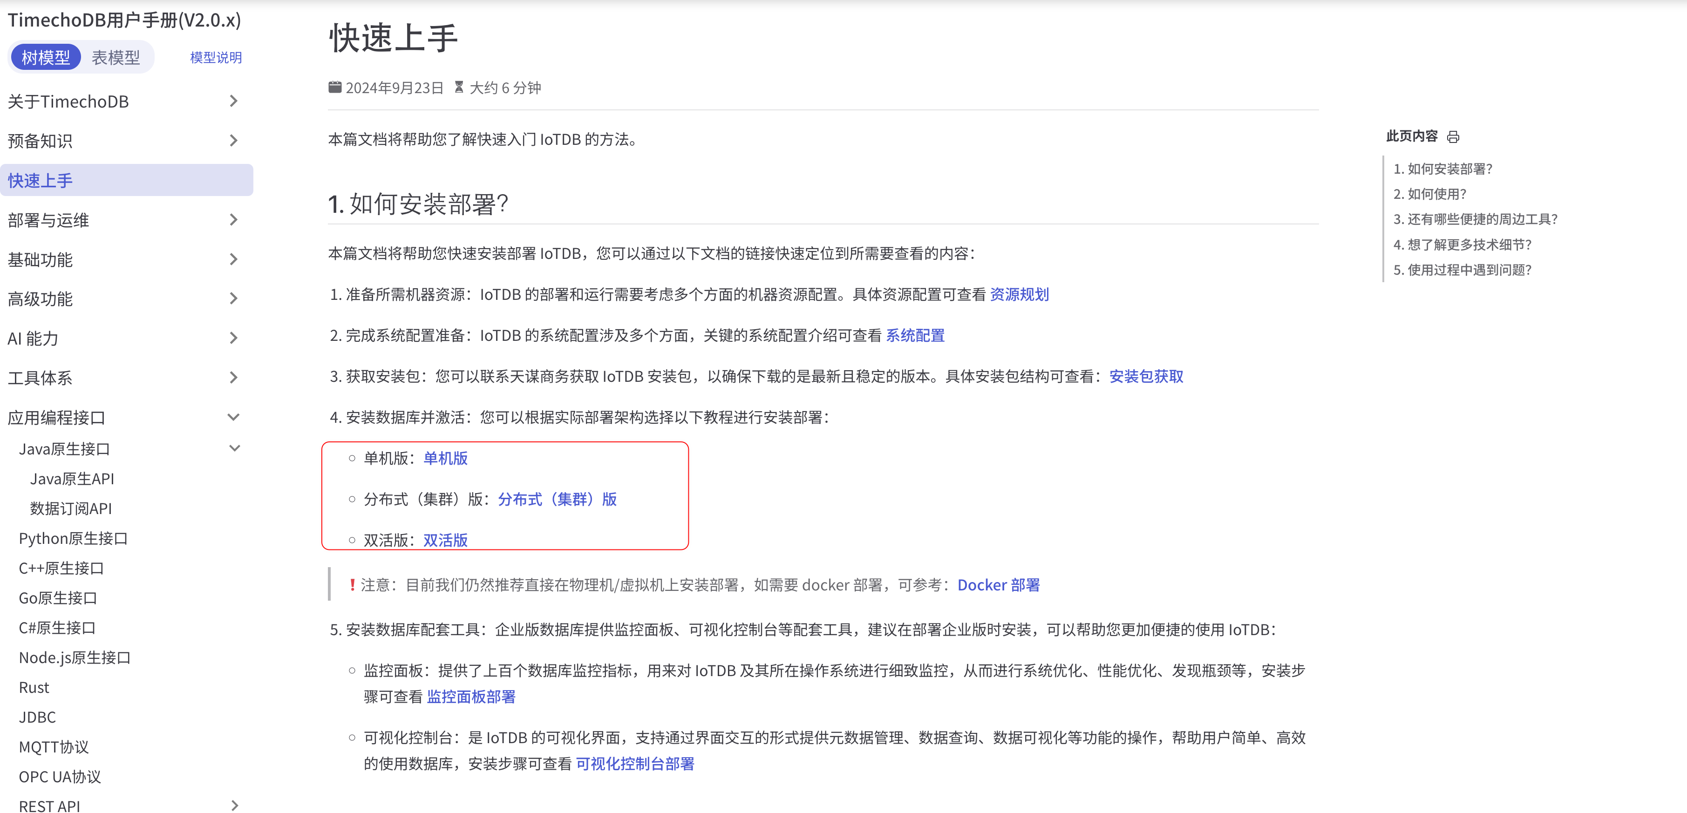1687x813 pixels.
Task: Jump to '4. 想了解更多技术细节?' outline entry
Action: tap(1463, 244)
